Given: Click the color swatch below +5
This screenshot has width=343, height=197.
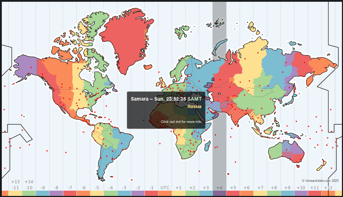Looking at the screenshot, I should pos(233,193).
